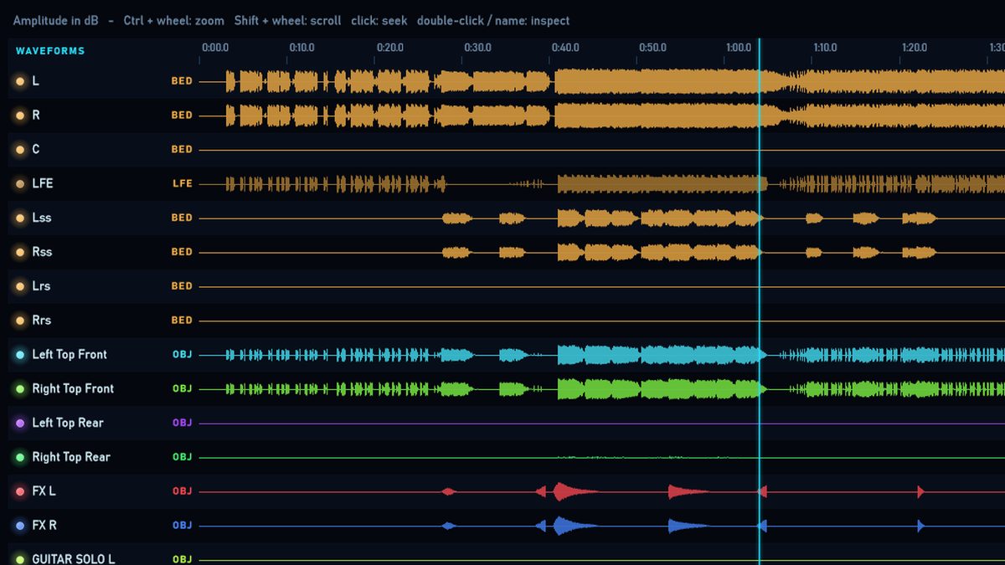Select the OBJ tag on Left Top Rear row
The image size is (1005, 565).
tap(183, 423)
